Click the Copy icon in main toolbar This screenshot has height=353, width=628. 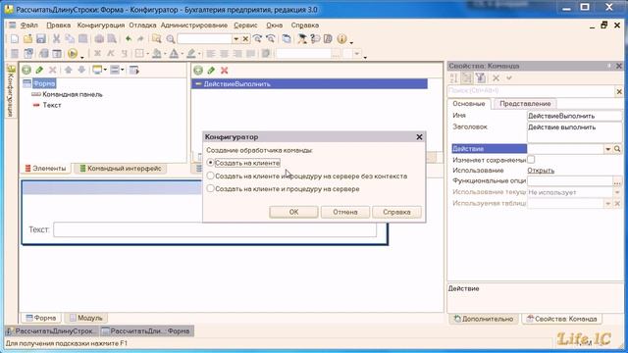pos(70,39)
